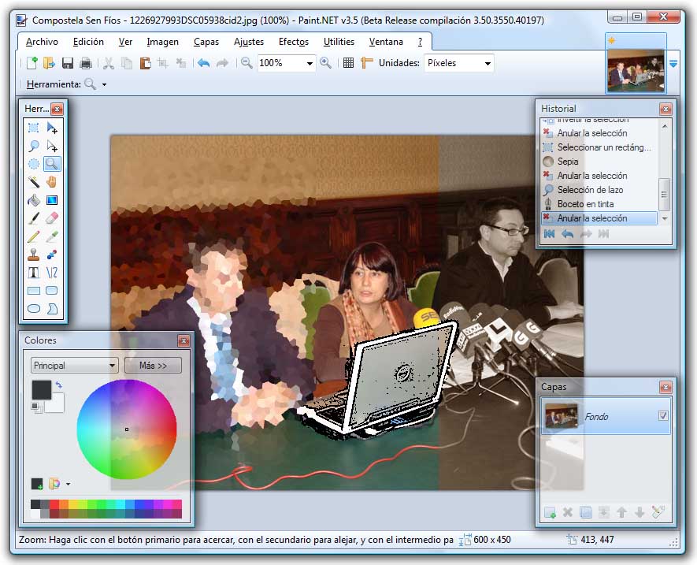Viewport: 697px width, 565px height.
Task: Click the secondary white color swatch
Action: pyautogui.click(x=57, y=404)
